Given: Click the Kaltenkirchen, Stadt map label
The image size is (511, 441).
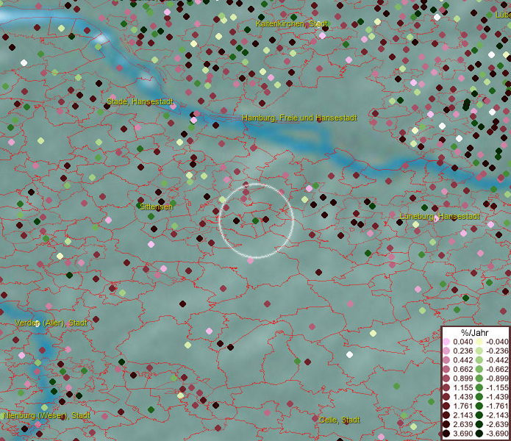Looking at the screenshot, I should [x=292, y=24].
